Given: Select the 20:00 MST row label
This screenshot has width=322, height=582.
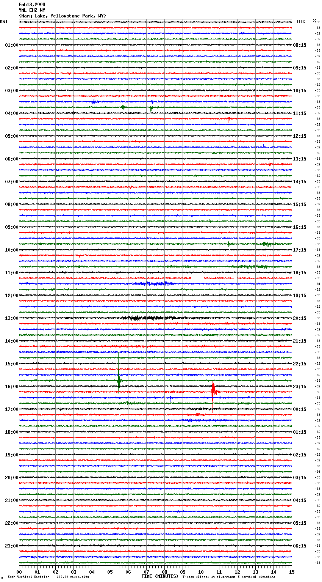Looking at the screenshot, I should pyautogui.click(x=11, y=478).
